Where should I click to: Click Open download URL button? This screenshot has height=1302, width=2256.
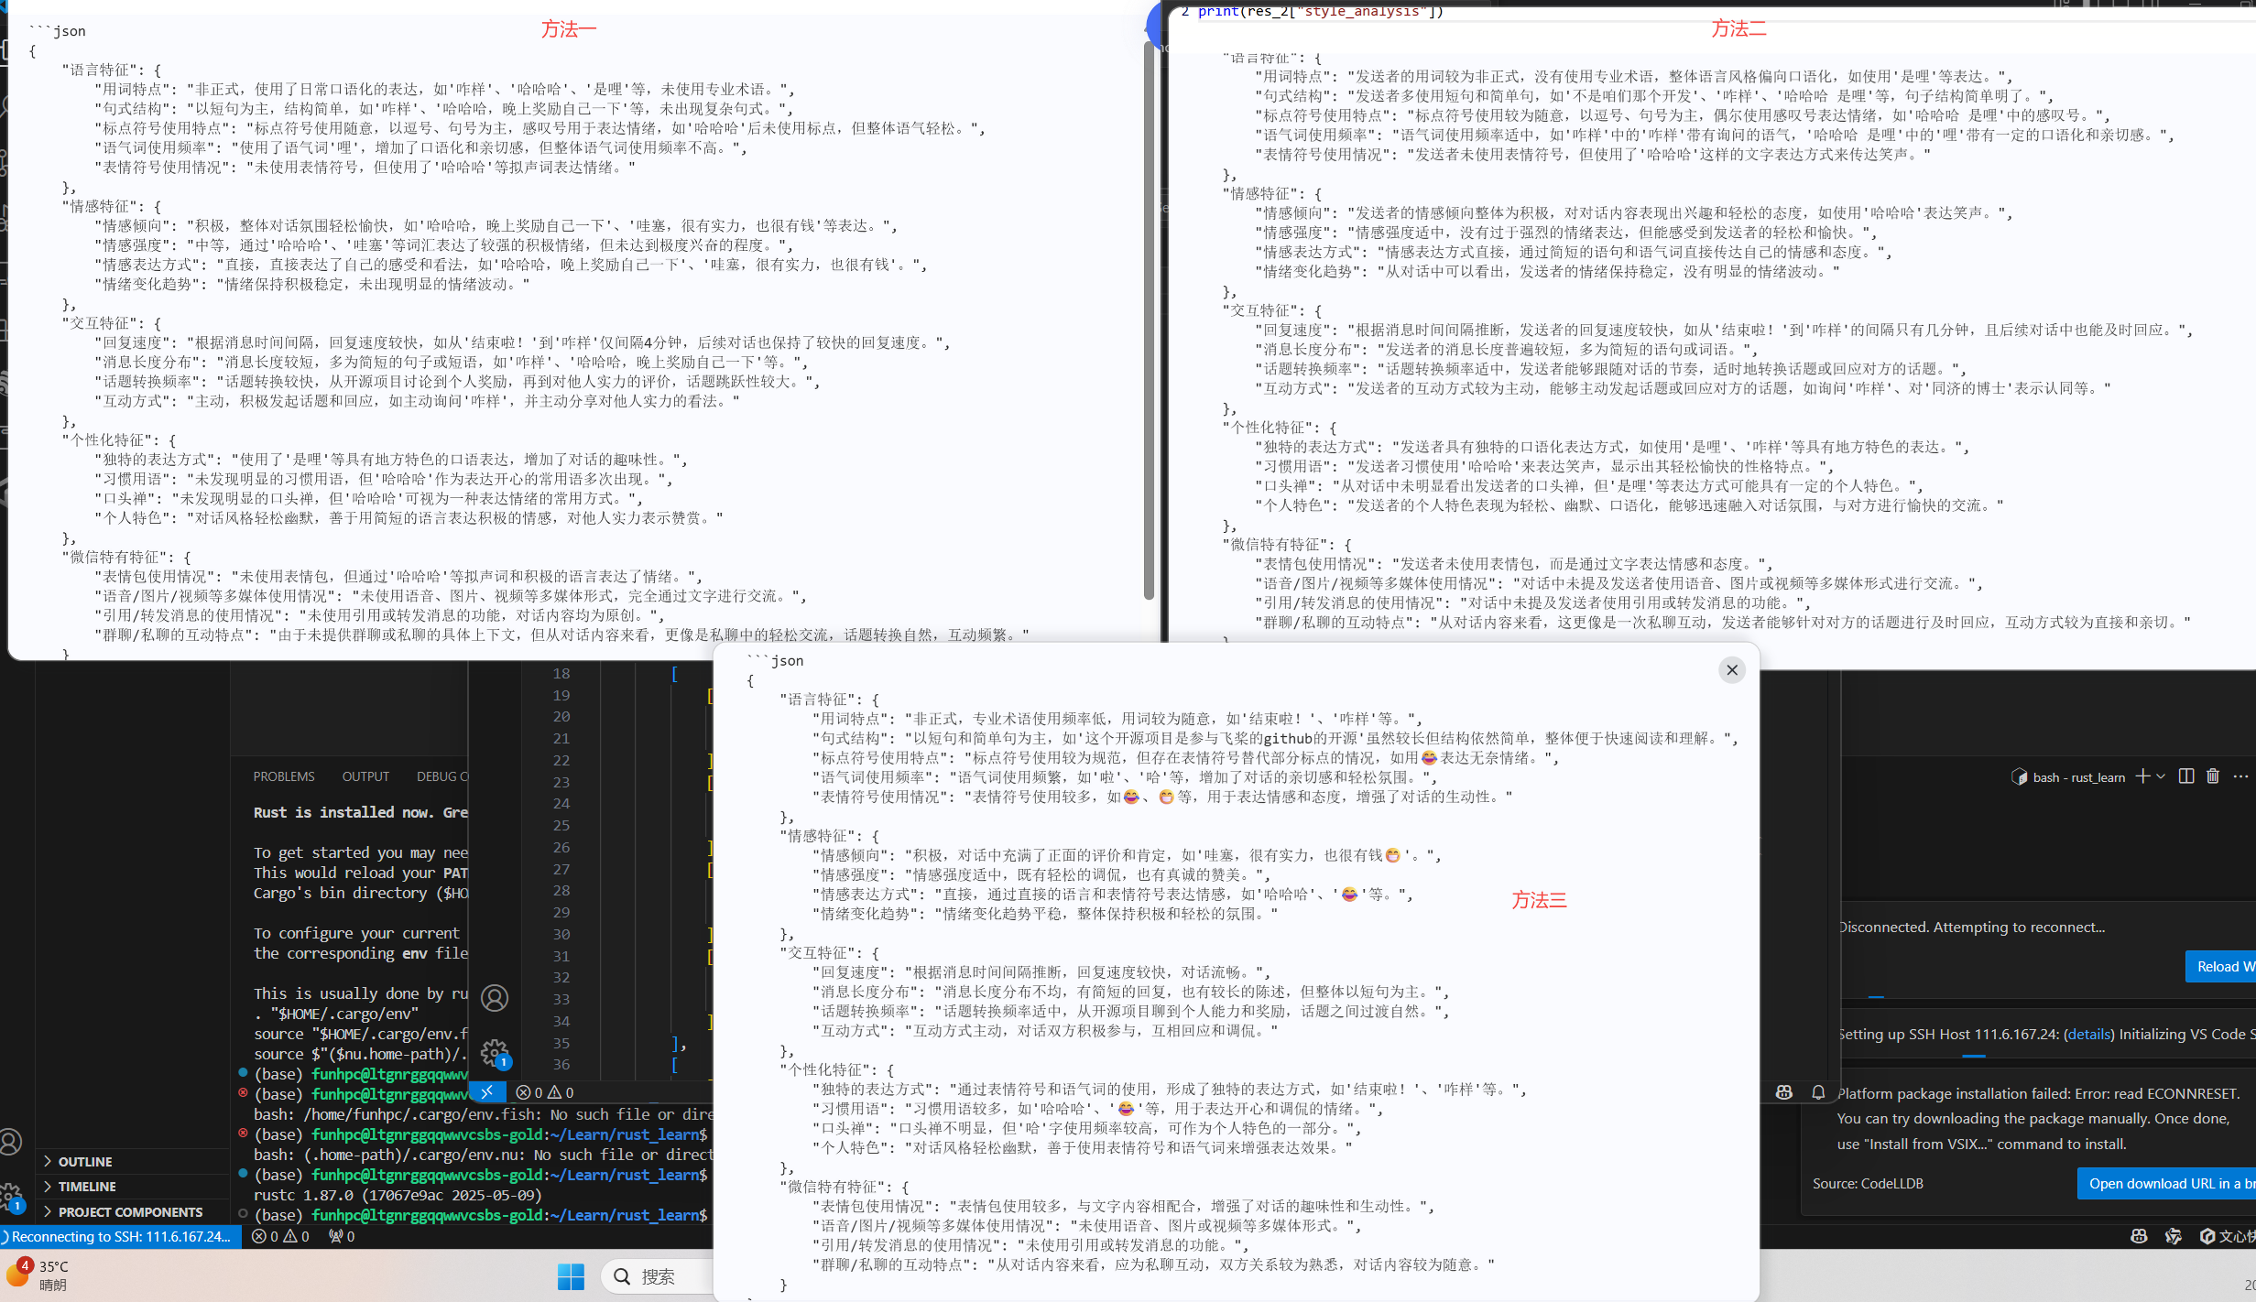(x=2165, y=1184)
